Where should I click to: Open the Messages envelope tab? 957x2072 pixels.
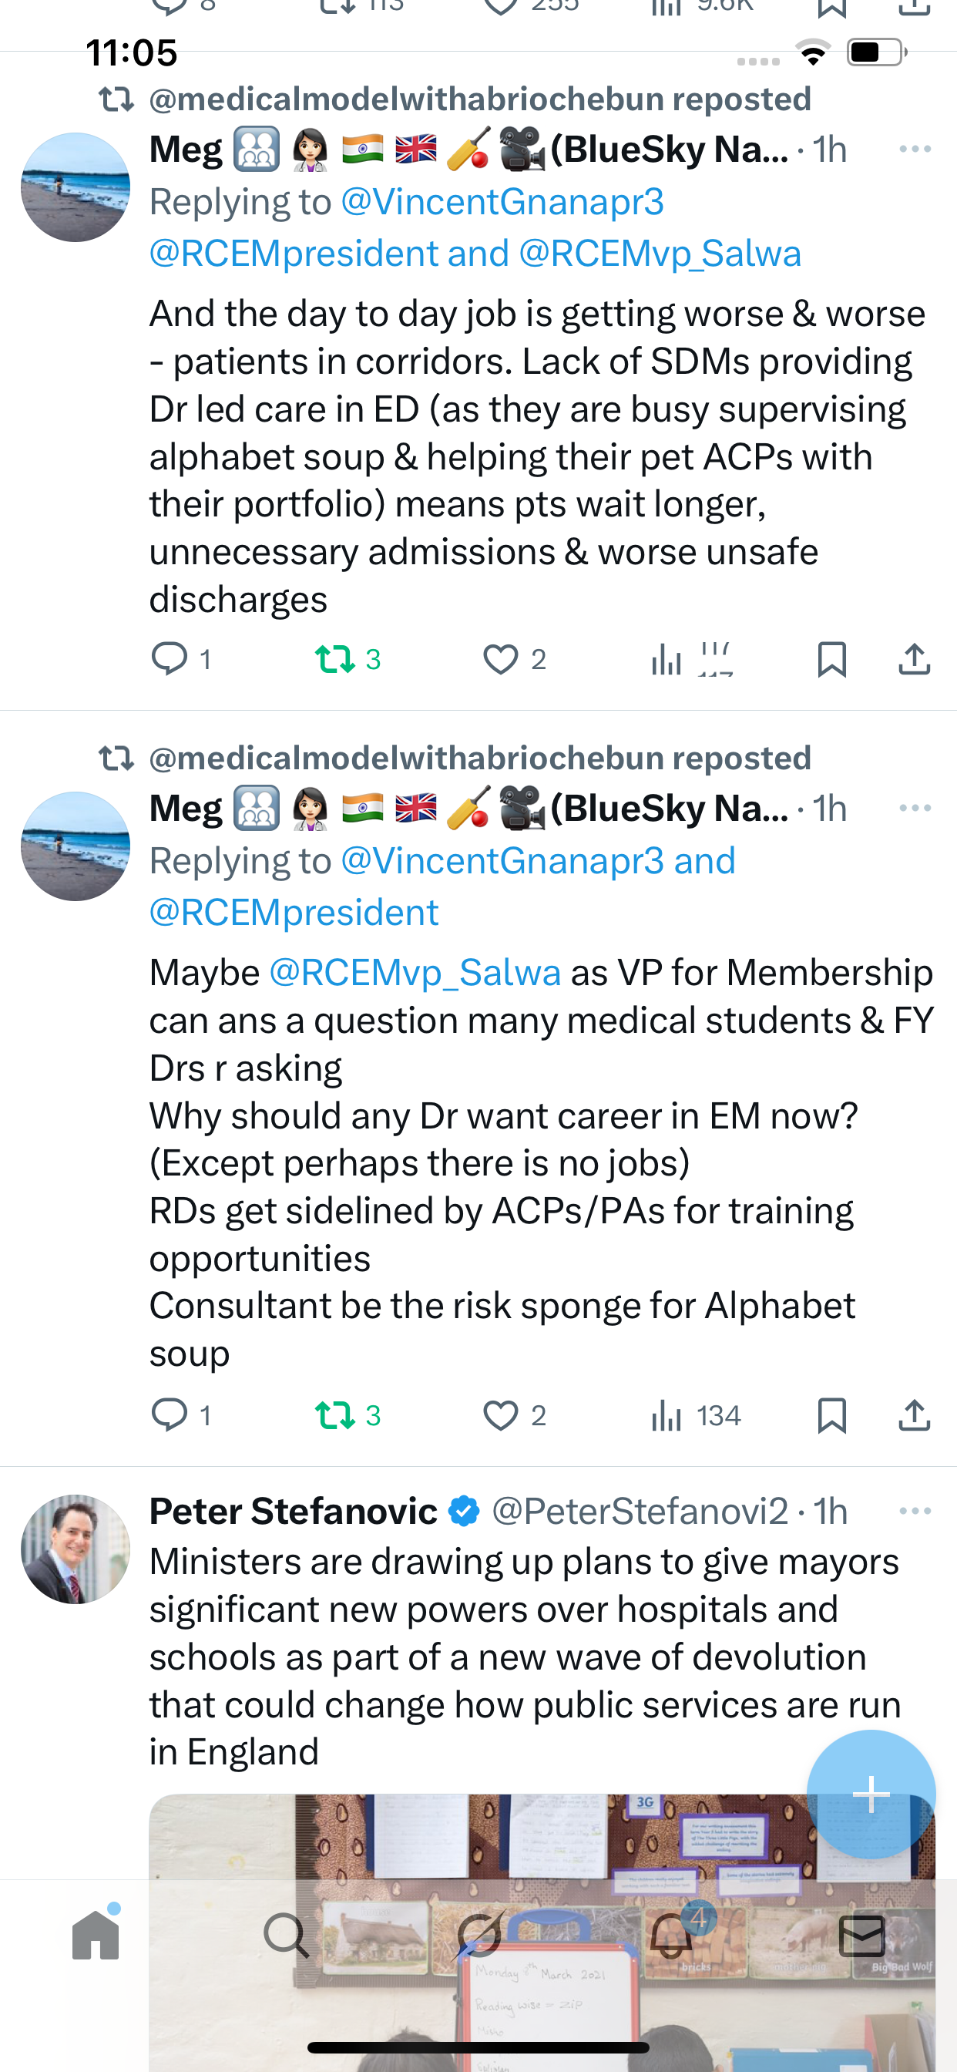(x=862, y=1936)
